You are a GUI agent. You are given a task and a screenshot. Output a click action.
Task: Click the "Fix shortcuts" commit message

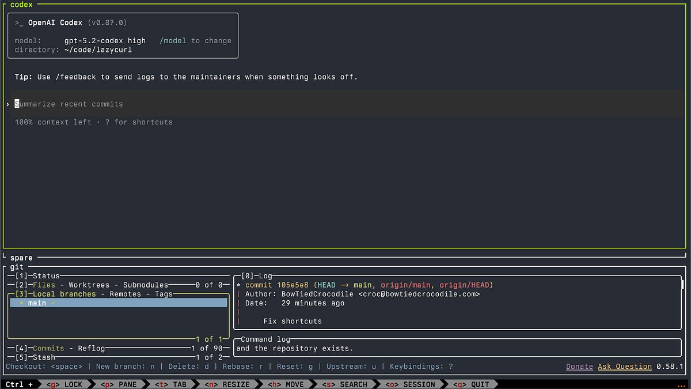click(x=293, y=321)
